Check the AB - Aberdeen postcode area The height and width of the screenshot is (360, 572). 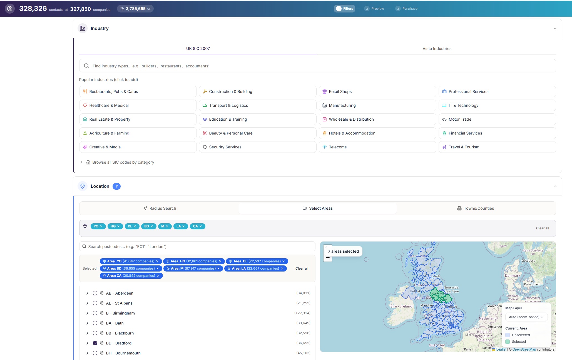95,293
